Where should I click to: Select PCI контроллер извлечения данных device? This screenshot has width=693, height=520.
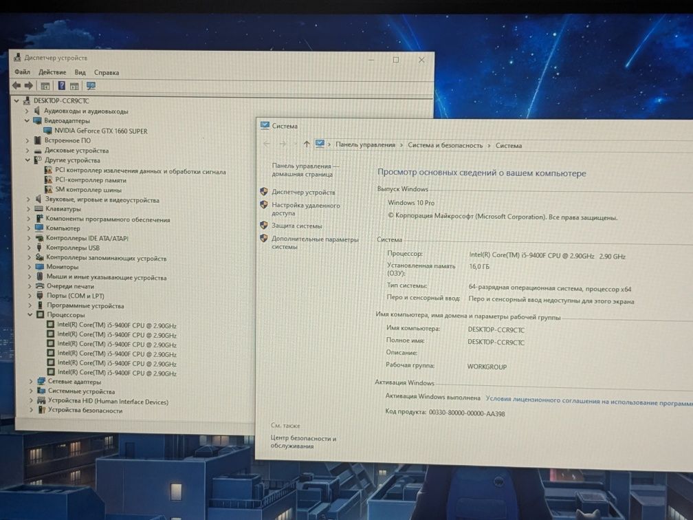point(140,171)
